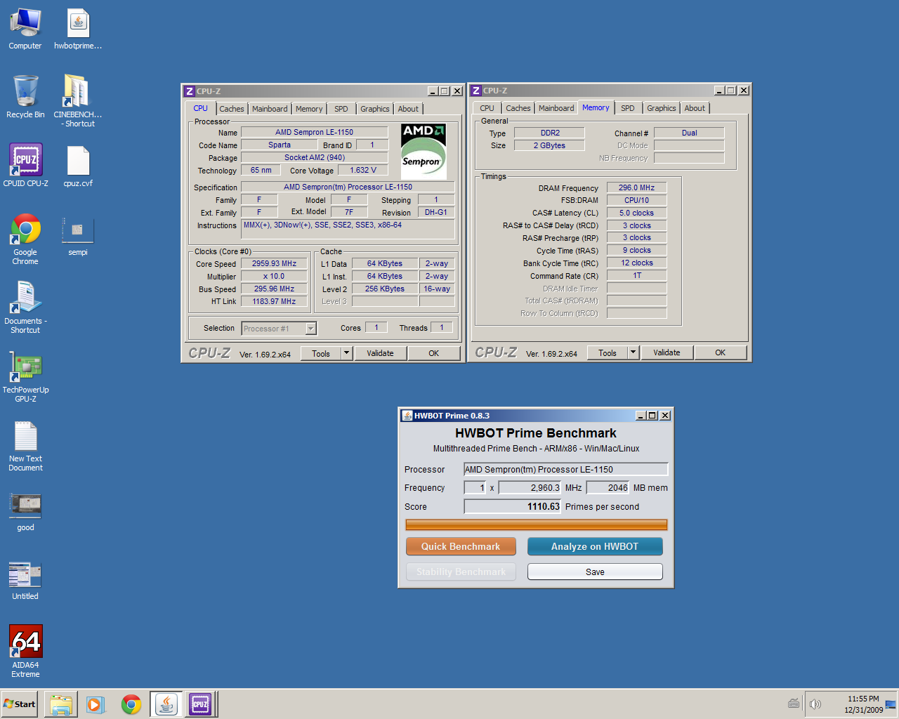Click Validate in the right CPU-Z window
The width and height of the screenshot is (899, 719).
tap(667, 352)
